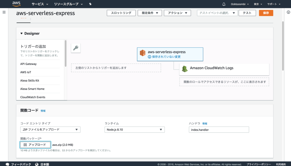Open the サービス menu
291x166 pixels.
pyautogui.click(x=40, y=4)
